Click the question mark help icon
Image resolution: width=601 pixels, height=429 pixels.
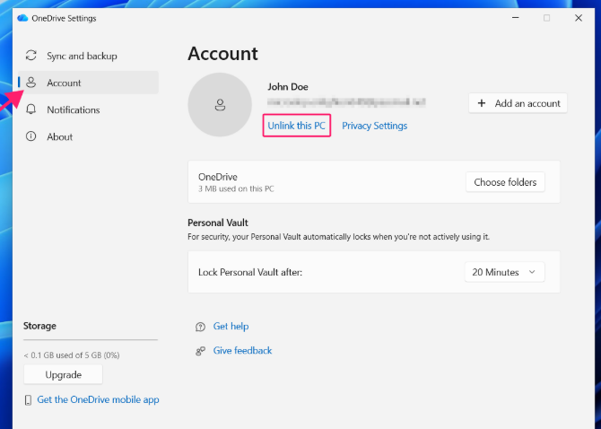(x=200, y=327)
